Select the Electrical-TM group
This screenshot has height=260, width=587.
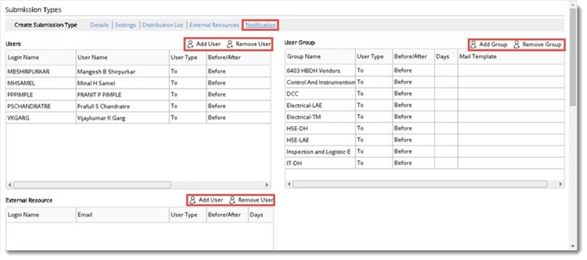[x=425, y=117]
